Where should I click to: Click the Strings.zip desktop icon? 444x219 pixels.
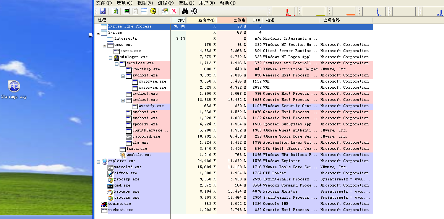(14, 89)
